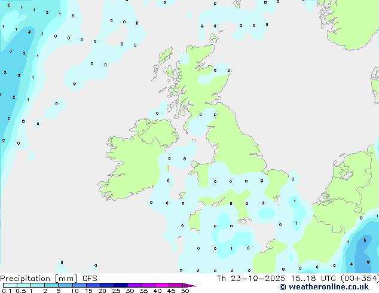Click the legend tick label '35'
The width and height of the screenshot is (379, 293).
point(143,291)
